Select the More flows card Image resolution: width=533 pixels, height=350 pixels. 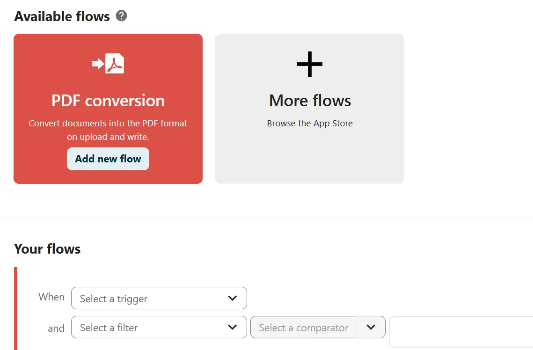309,109
